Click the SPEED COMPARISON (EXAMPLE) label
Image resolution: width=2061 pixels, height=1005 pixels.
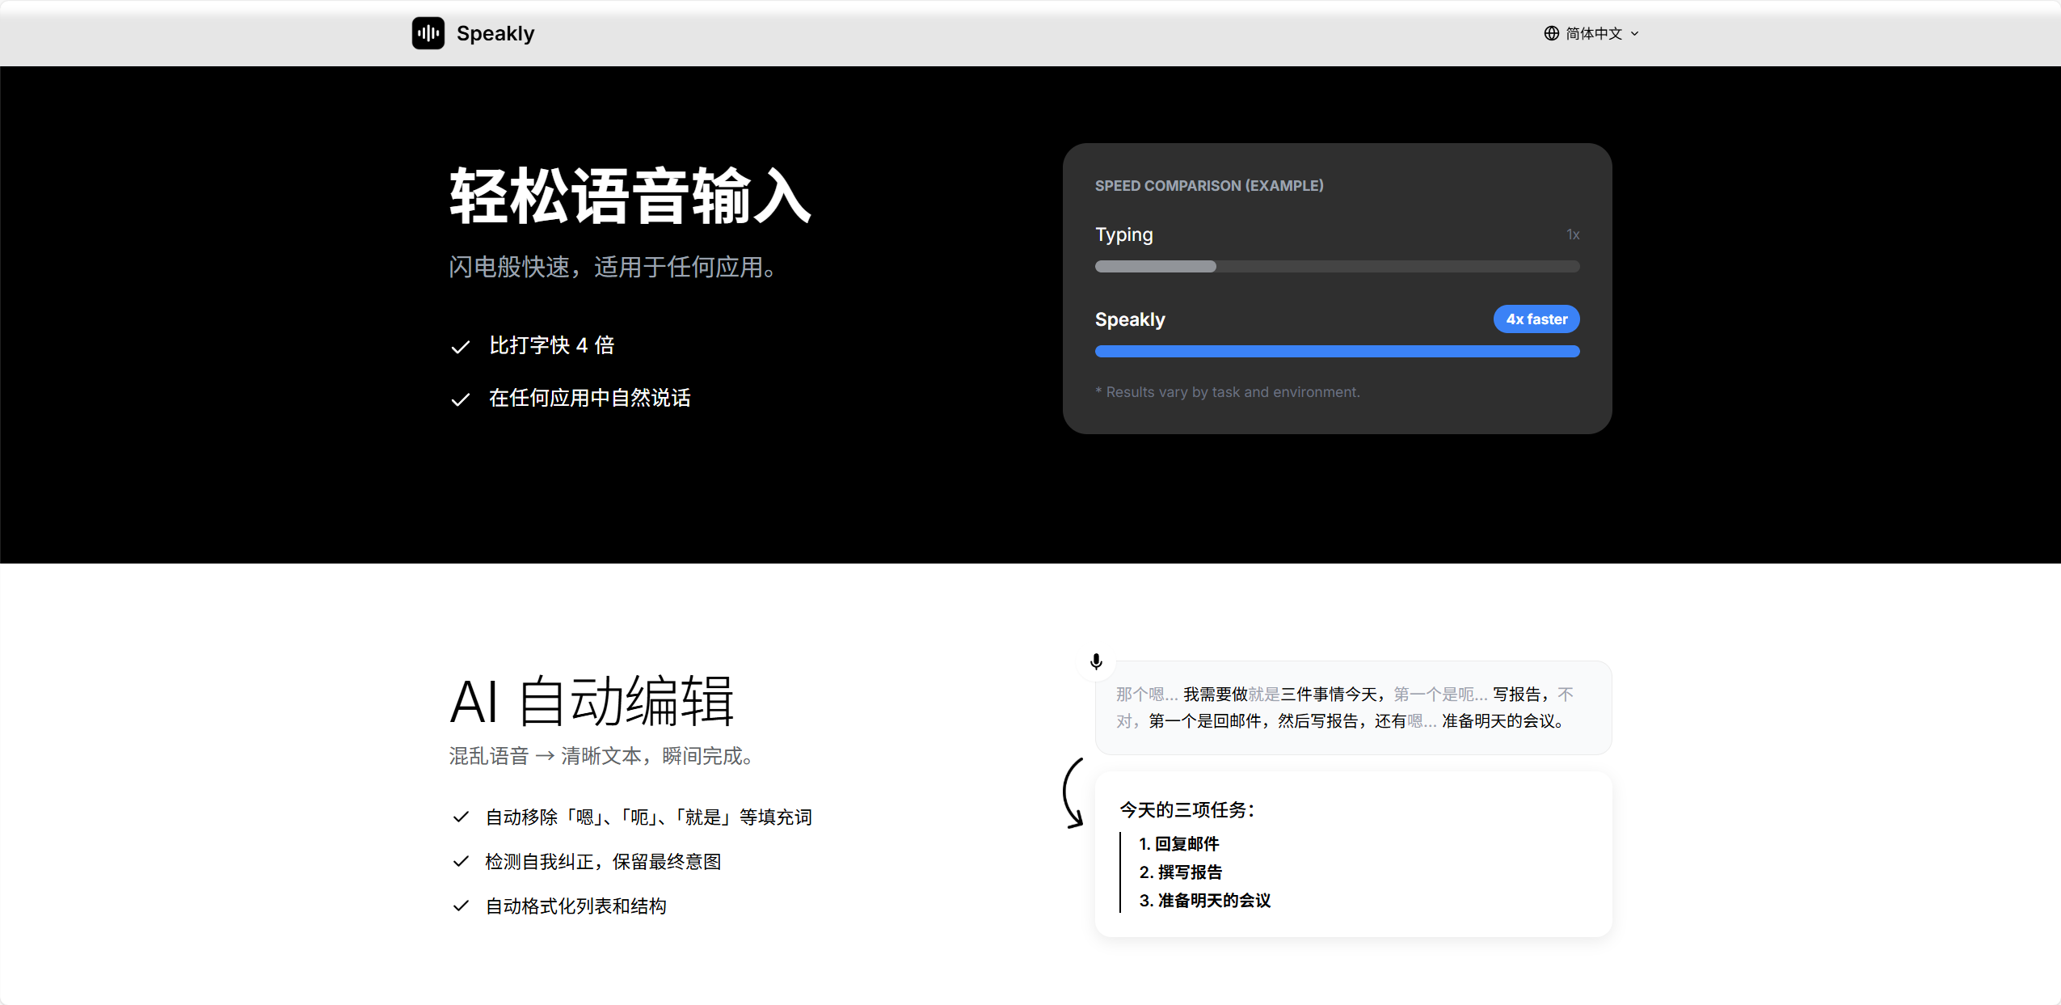(x=1209, y=186)
